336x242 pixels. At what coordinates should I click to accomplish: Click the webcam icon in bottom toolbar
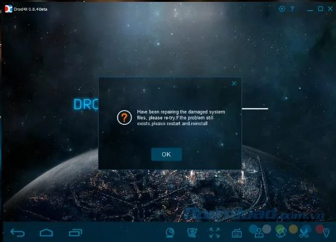pos(170,232)
